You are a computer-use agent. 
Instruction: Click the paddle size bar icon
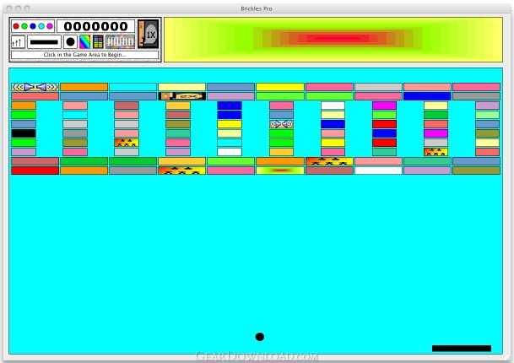[x=44, y=42]
